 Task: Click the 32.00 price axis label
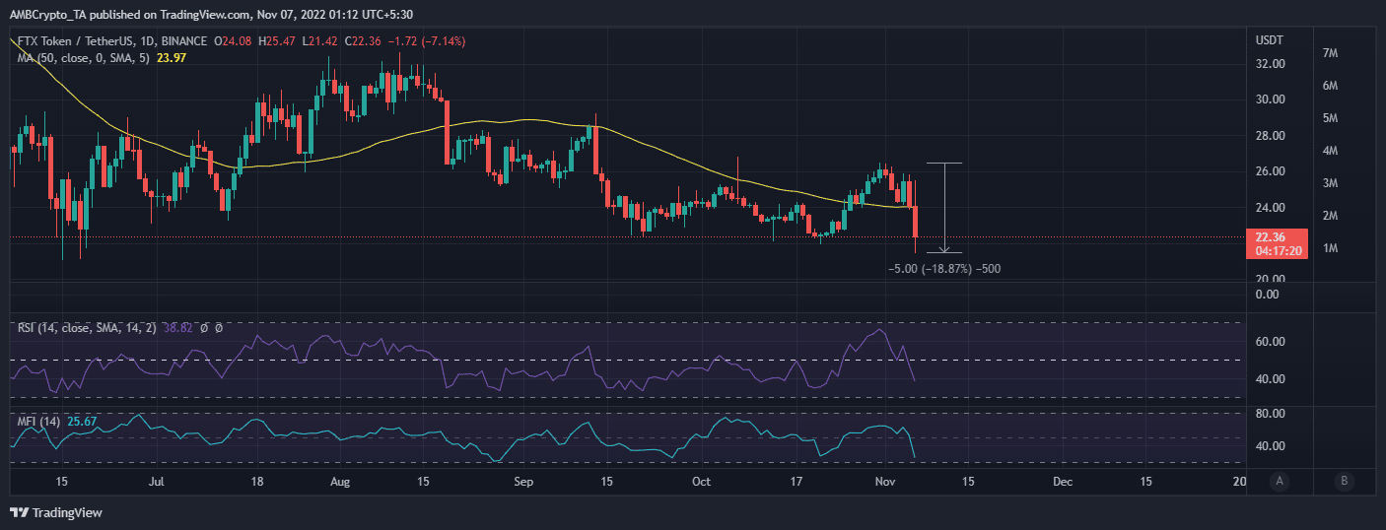(x=1270, y=63)
